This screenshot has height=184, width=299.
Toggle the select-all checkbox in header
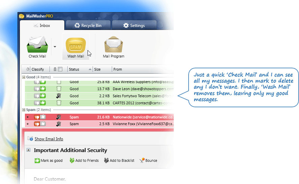pos(60,69)
